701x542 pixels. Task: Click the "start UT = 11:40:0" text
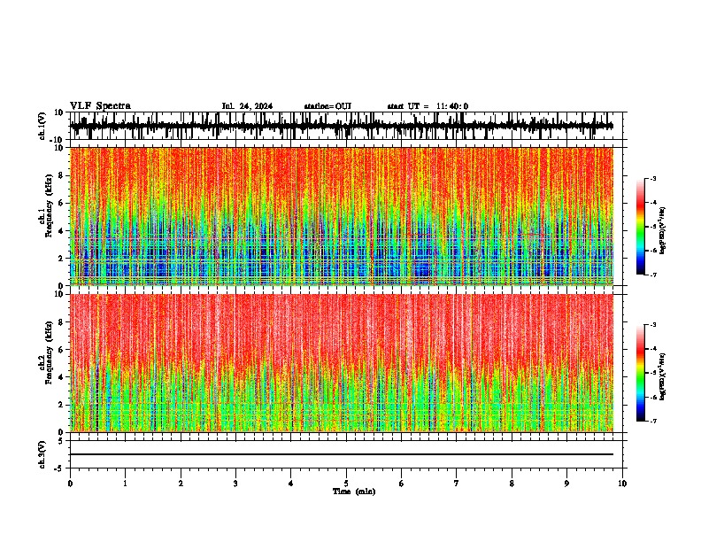(428, 106)
